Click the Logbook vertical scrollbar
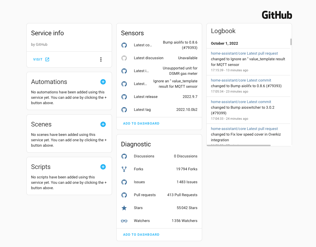 [x=291, y=42]
